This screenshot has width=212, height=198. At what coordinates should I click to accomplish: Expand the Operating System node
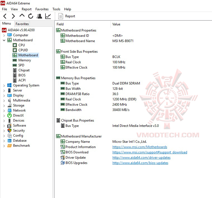(4, 86)
